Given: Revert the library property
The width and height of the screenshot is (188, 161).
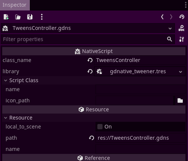Looking at the screenshot, I should pos(90,71).
